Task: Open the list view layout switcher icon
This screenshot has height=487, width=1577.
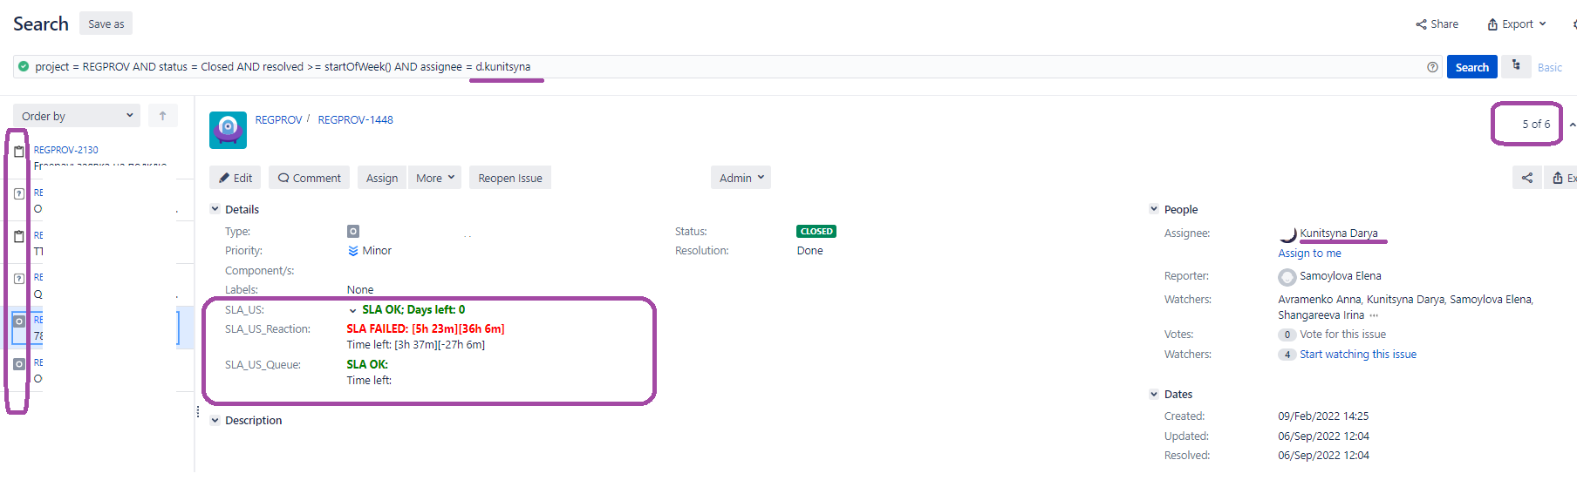Action: (x=1516, y=65)
